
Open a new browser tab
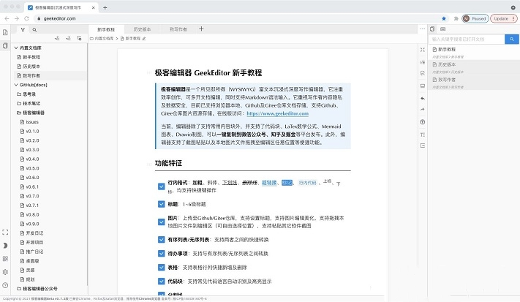[105, 7]
